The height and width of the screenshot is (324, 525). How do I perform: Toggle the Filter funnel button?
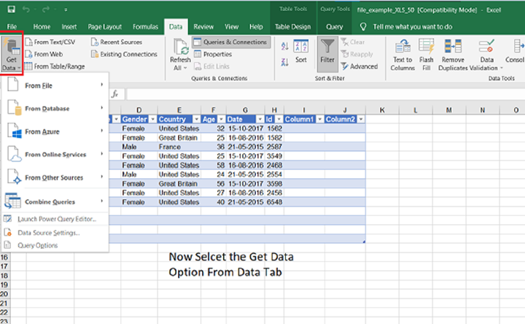point(327,48)
